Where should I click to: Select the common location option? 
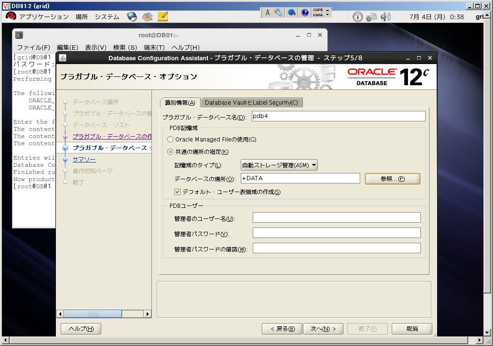click(171, 152)
